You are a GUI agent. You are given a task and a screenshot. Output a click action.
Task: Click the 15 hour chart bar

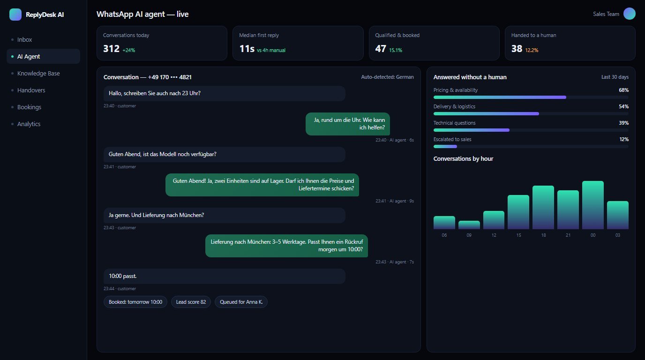pyautogui.click(x=518, y=212)
